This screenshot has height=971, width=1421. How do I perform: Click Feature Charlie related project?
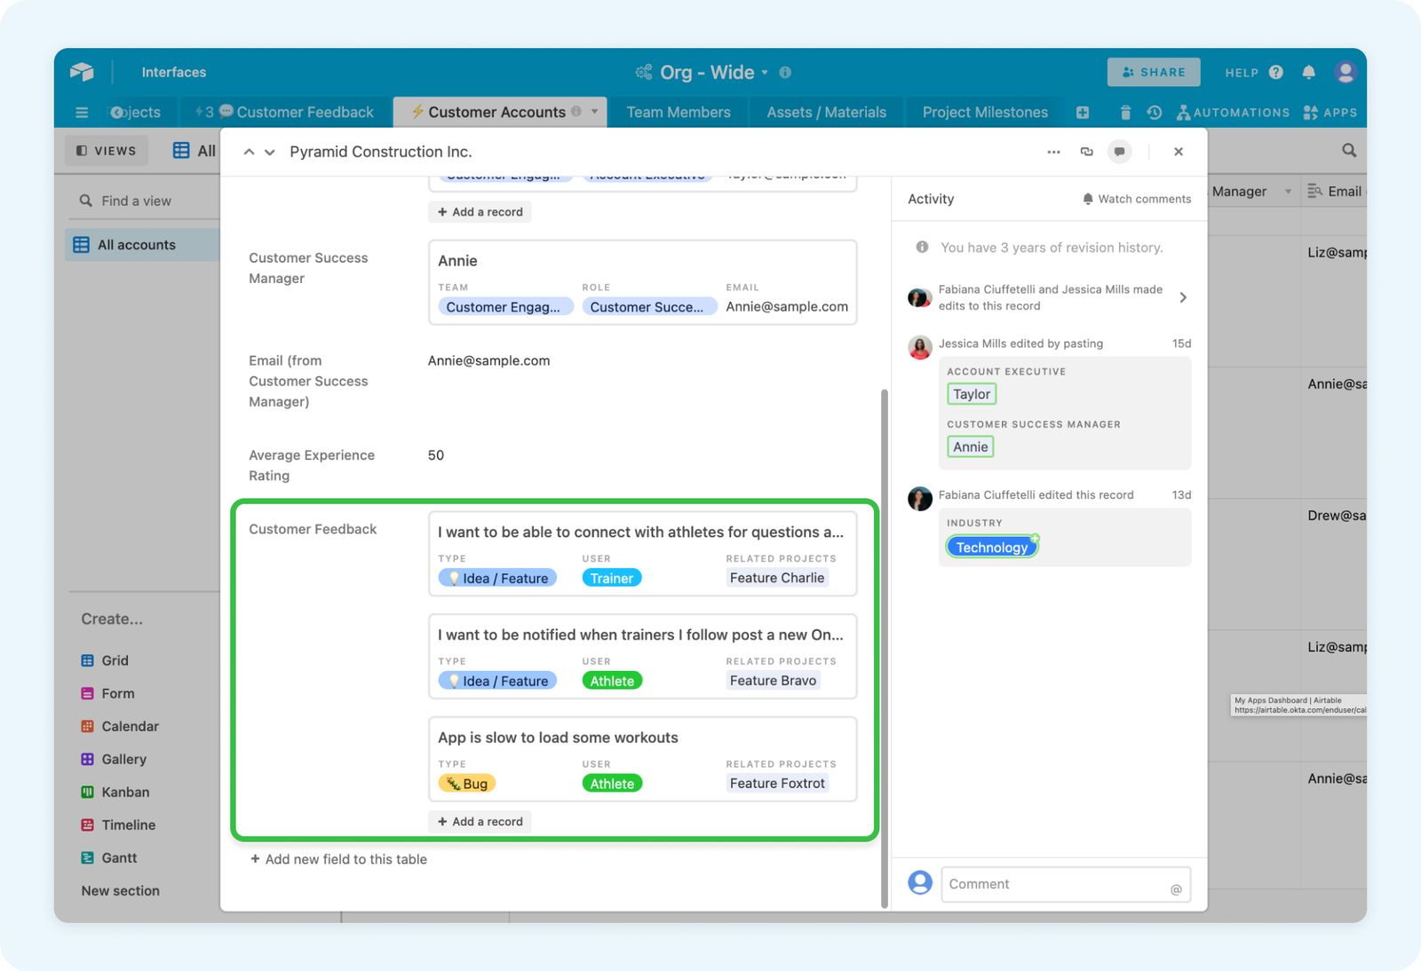[777, 578]
